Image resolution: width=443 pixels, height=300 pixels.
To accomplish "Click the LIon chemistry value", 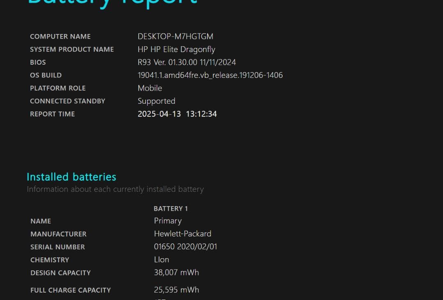I will [x=161, y=259].
